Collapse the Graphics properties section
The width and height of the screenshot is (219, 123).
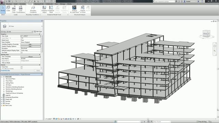click(40, 34)
